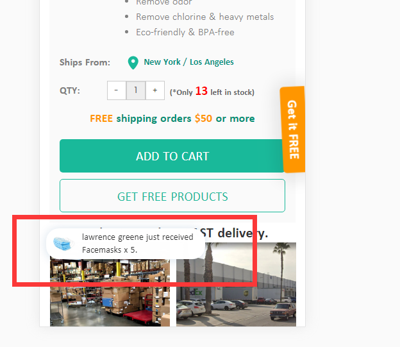The width and height of the screenshot is (400, 347).
Task: Open the FedEx building exterior photo
Action: pyautogui.click(x=236, y=284)
